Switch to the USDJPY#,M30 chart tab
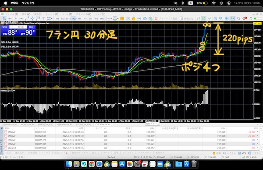 9,124
